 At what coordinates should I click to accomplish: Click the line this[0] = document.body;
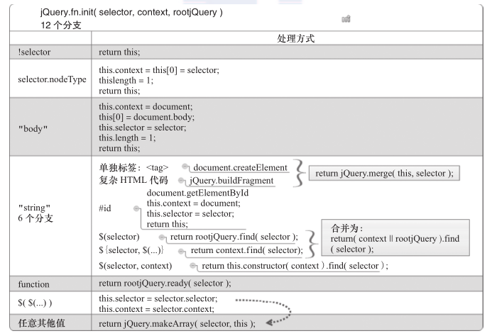146,117
